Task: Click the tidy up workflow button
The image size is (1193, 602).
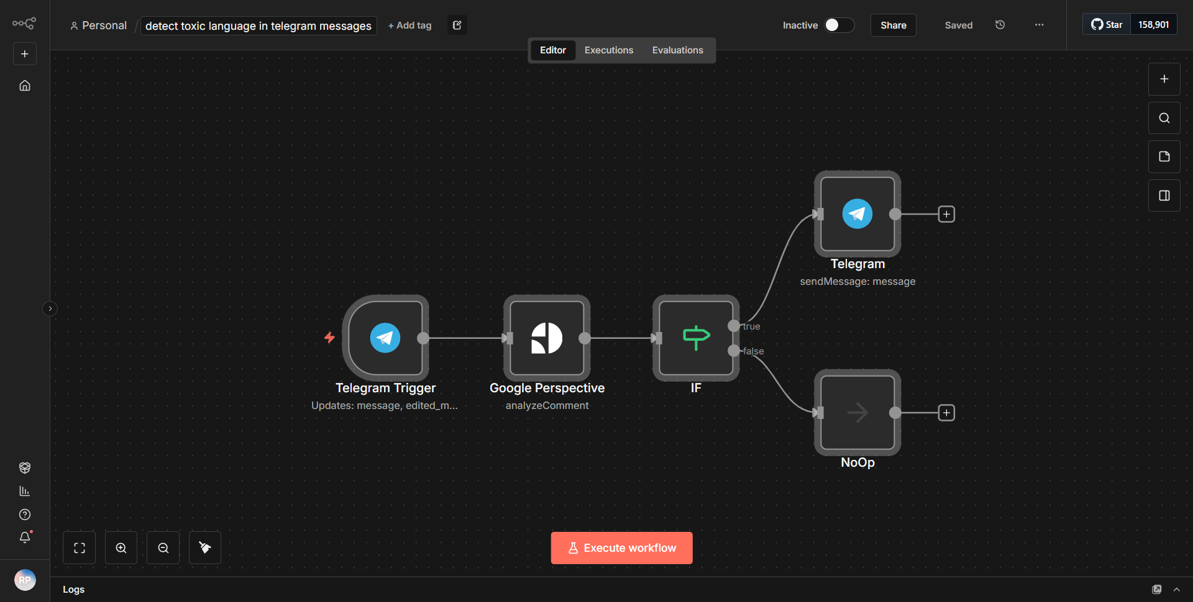Action: click(205, 548)
